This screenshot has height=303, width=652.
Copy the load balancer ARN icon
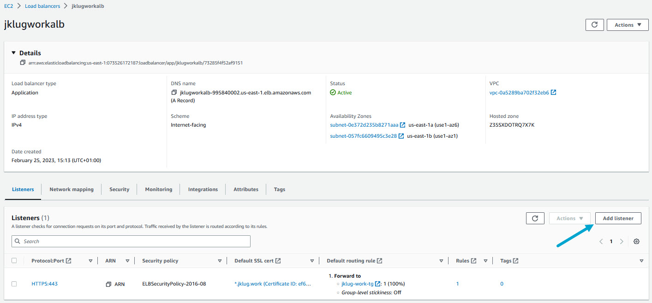tap(23, 63)
